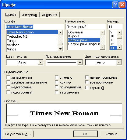Switch to the Интервал tab
This screenshot has width=127, height=140.
tap(29, 15)
